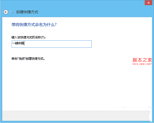This screenshot has height=123, width=154.
Task: Focus the shortcut name field containing 一键休眠
Action: pos(52,44)
